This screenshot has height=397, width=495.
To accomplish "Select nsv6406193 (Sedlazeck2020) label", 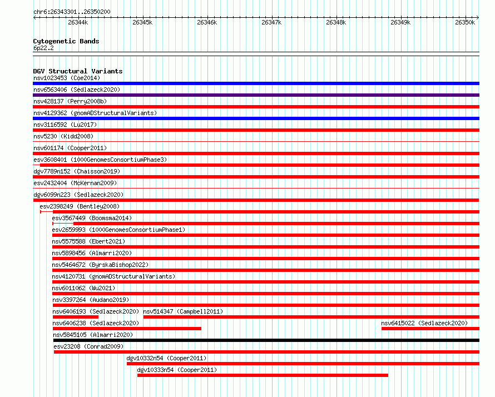I will click(96, 311).
